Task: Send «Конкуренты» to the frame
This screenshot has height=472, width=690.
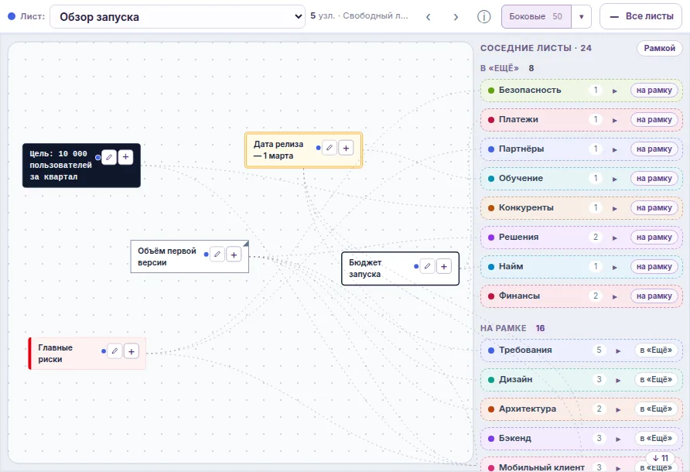Action: coord(654,208)
